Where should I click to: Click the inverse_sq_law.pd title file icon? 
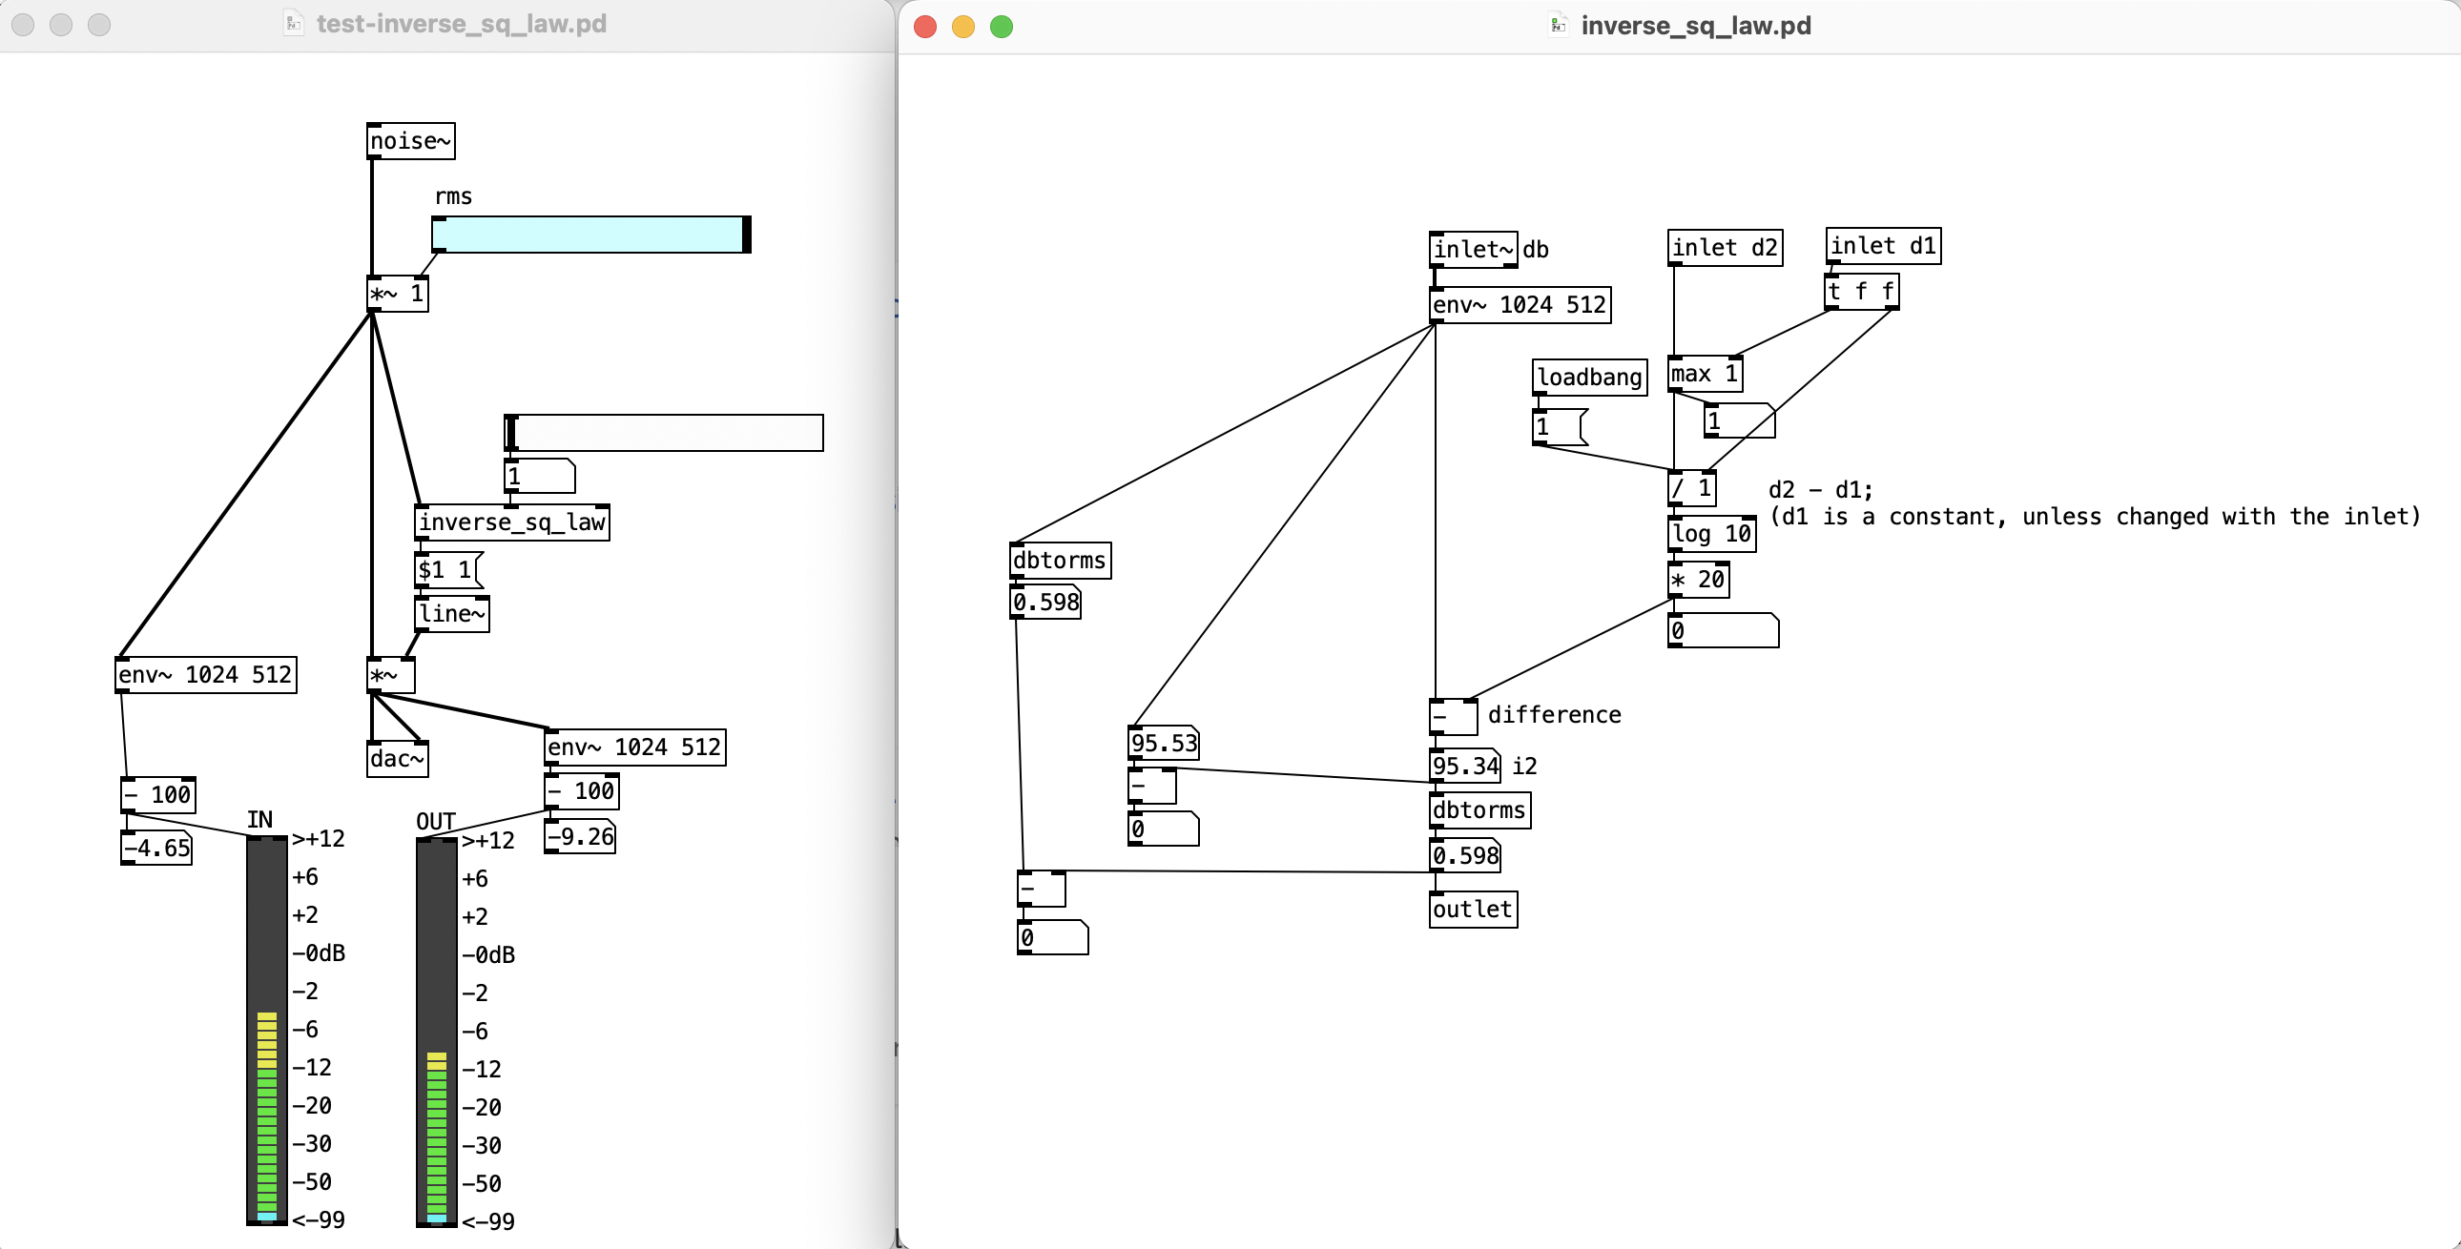(x=1559, y=26)
